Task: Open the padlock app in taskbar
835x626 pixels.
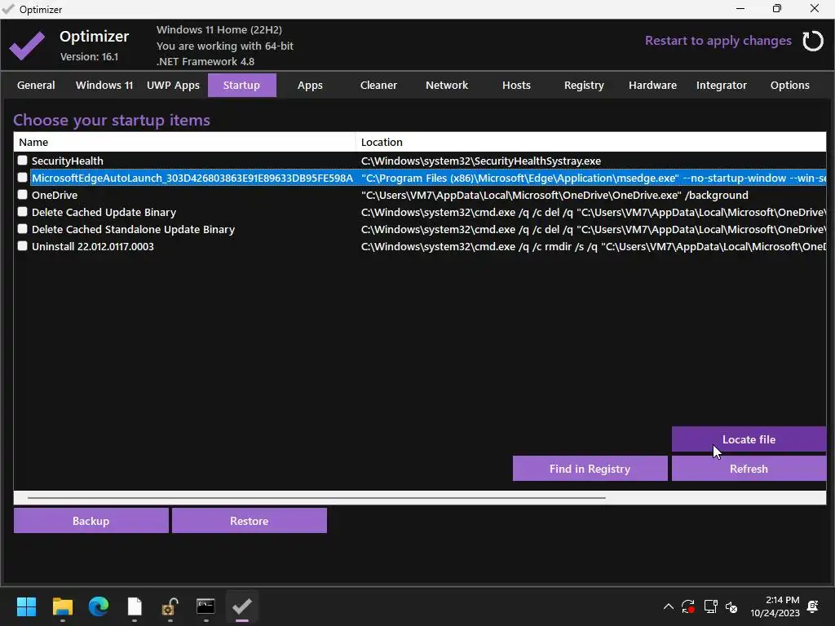Action: (170, 606)
